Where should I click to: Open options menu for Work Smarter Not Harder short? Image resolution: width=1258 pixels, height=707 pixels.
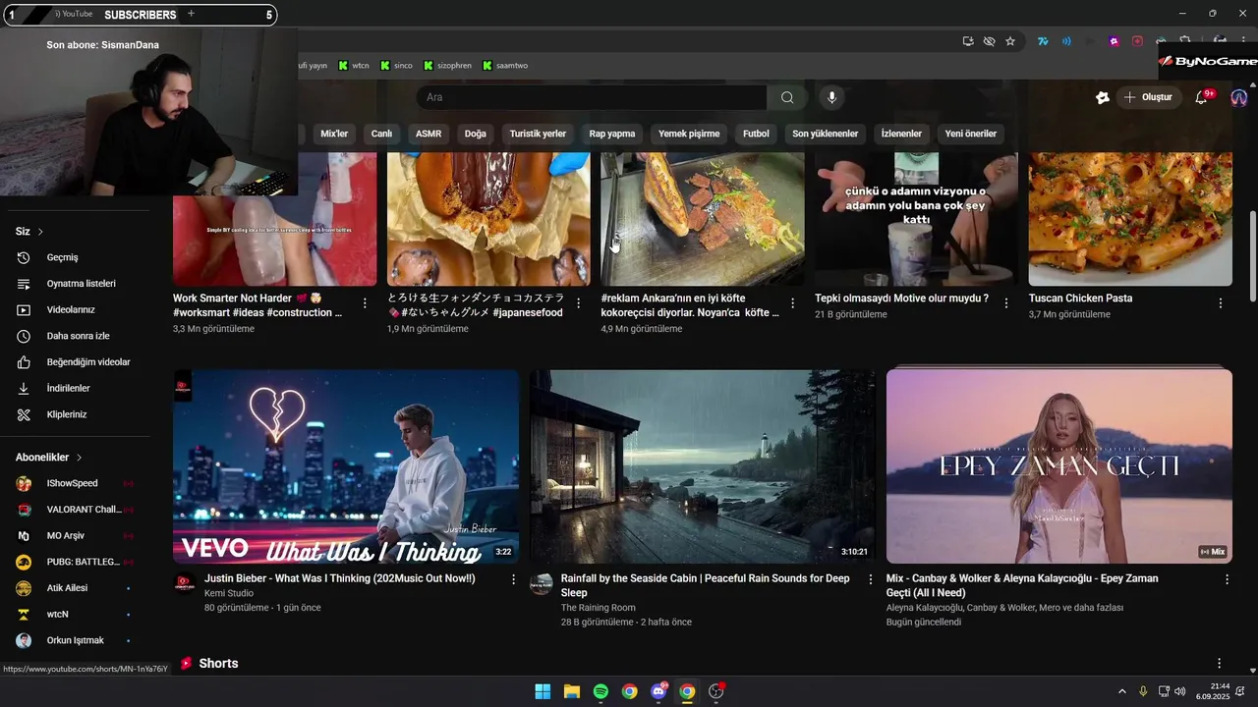click(x=365, y=303)
